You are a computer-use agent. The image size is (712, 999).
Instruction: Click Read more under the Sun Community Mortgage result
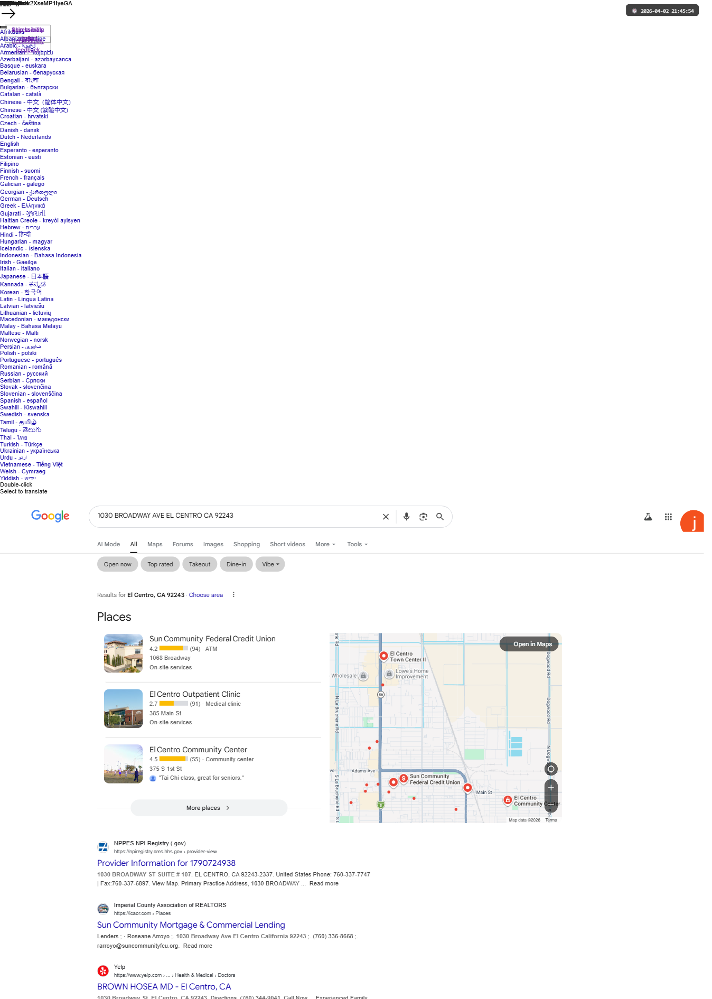[198, 946]
